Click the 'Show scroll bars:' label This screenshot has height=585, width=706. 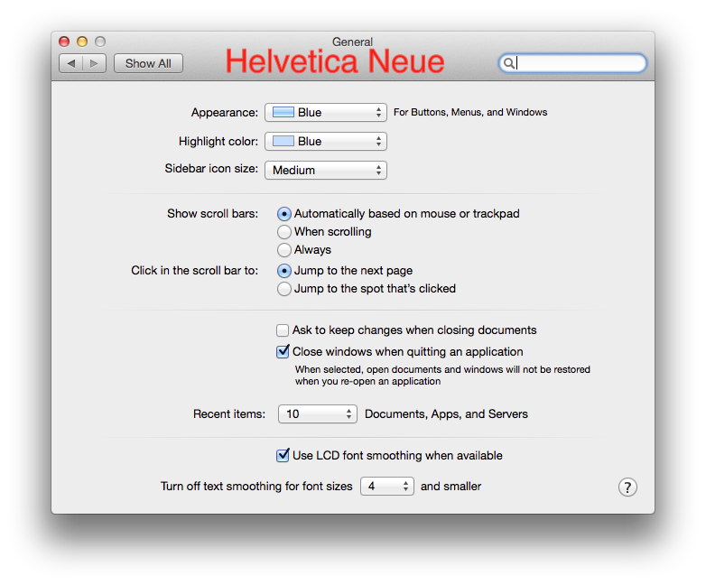pos(212,213)
